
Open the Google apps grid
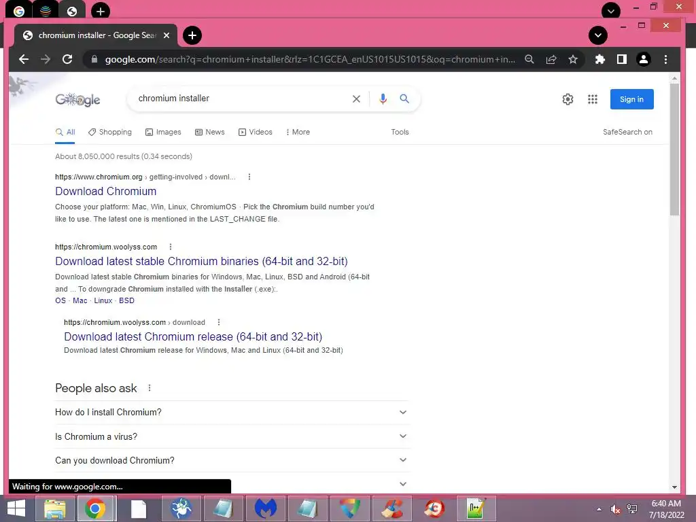click(x=593, y=99)
